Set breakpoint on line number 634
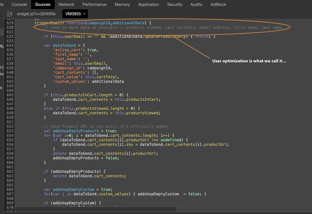This screenshot has width=312, height=214. click(x=10, y=45)
